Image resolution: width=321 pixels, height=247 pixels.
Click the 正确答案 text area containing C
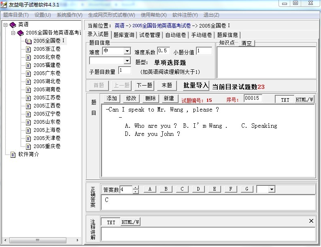pyautogui.click(x=208, y=202)
